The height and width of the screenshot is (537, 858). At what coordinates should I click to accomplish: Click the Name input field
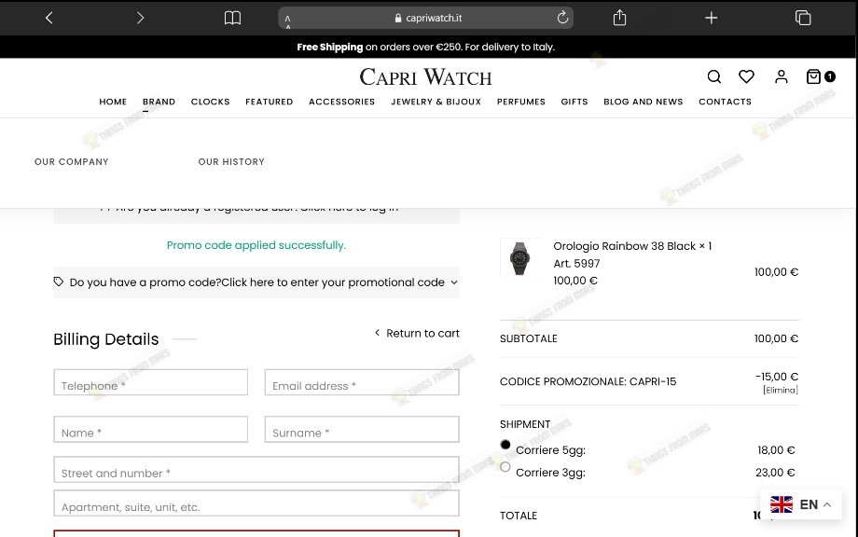[x=150, y=429]
